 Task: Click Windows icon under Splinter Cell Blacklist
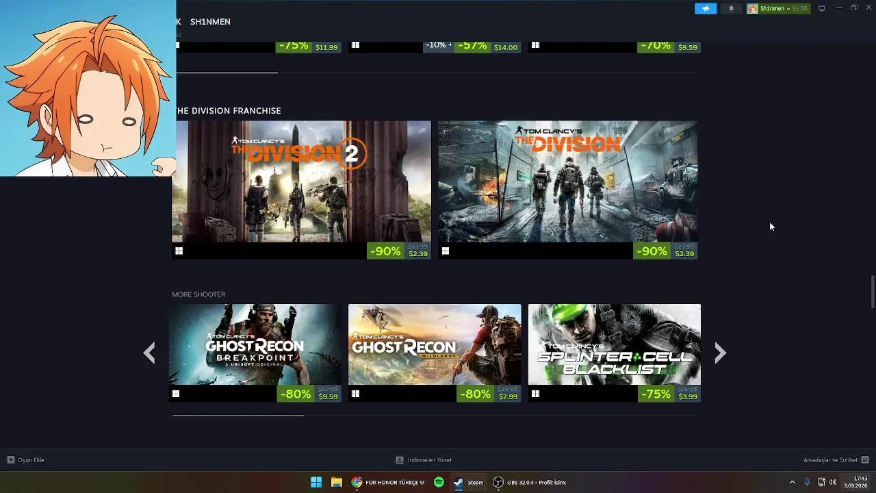coord(535,394)
